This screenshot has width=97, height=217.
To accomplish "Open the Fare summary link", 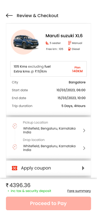I will pos(79,191).
